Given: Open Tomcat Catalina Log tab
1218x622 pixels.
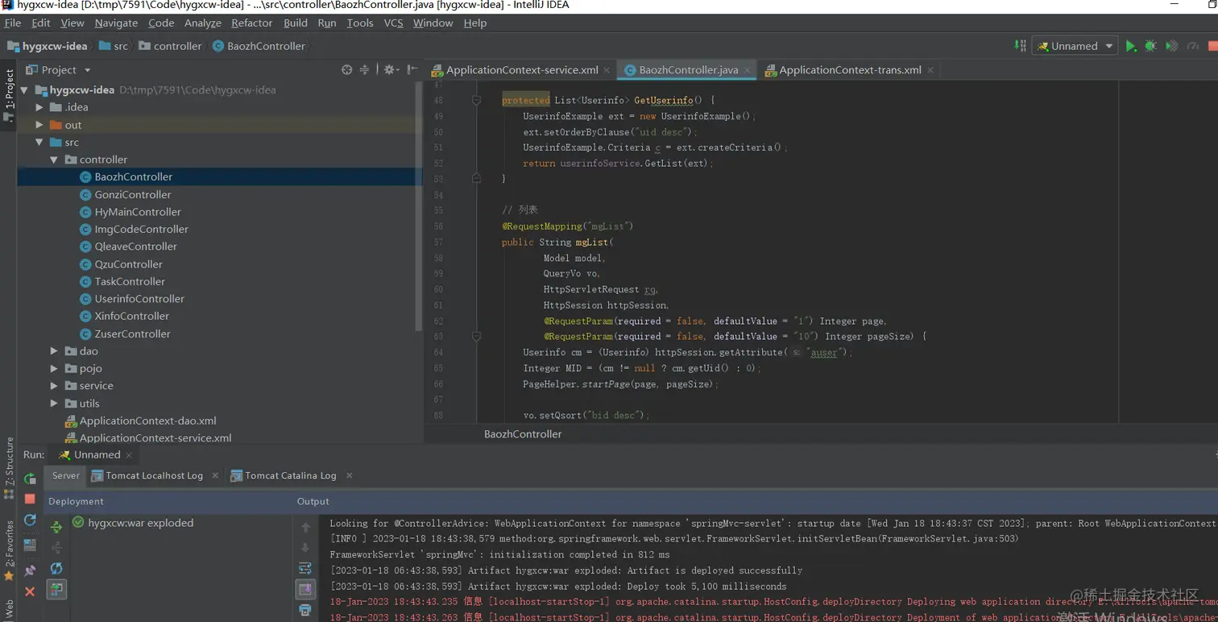Looking at the screenshot, I should click(x=290, y=475).
